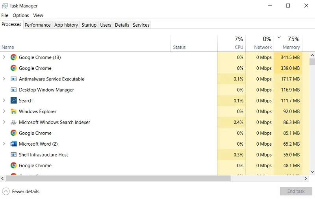Click the 86.3 MB memory value
315x199 pixels.
pyautogui.click(x=291, y=122)
